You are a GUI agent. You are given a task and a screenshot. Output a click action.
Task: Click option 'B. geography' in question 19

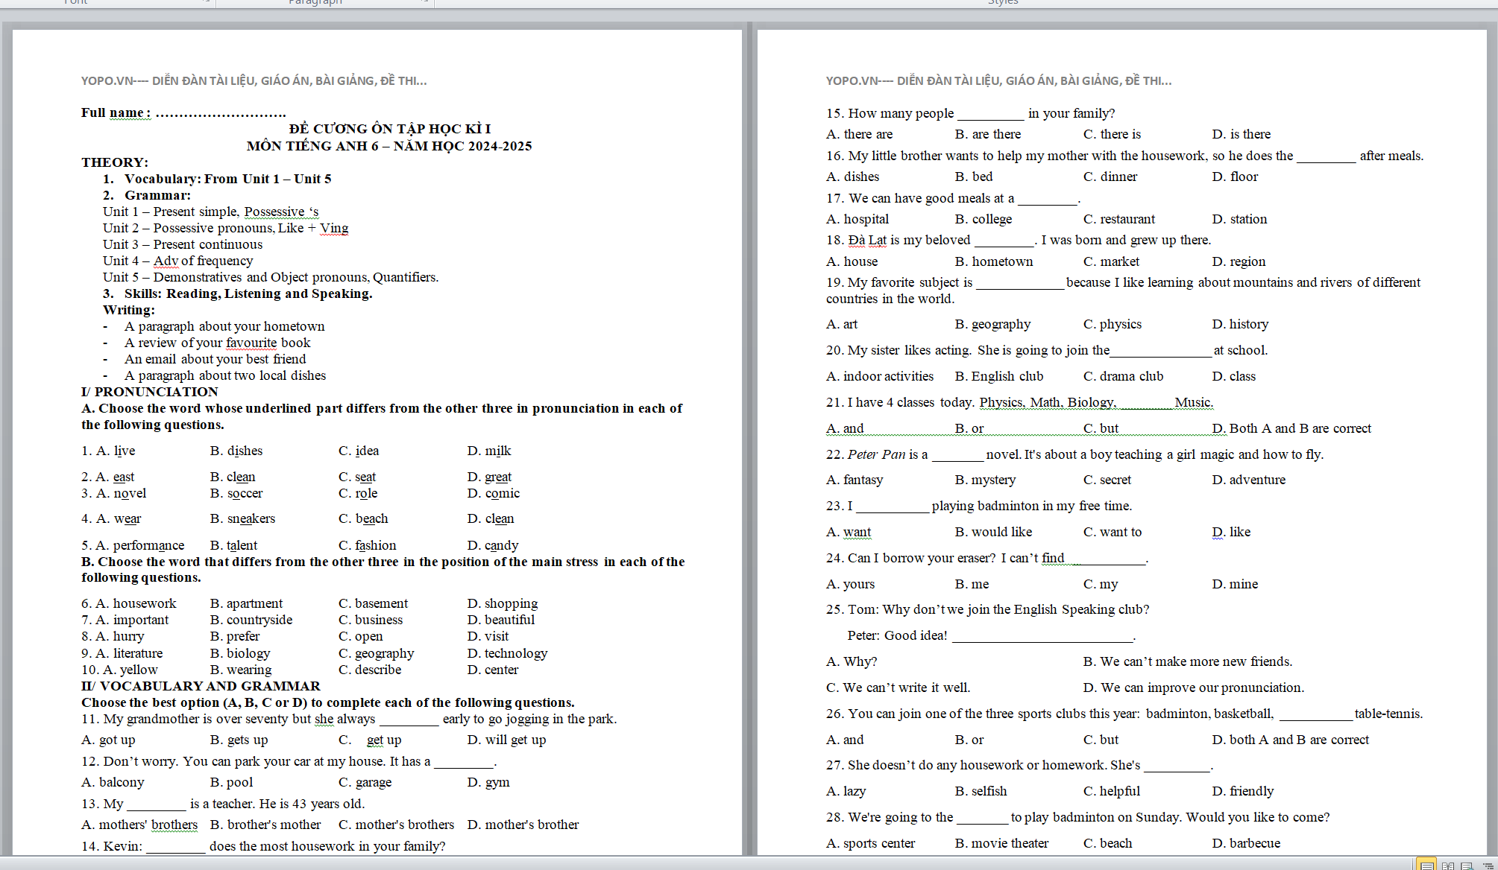point(992,324)
